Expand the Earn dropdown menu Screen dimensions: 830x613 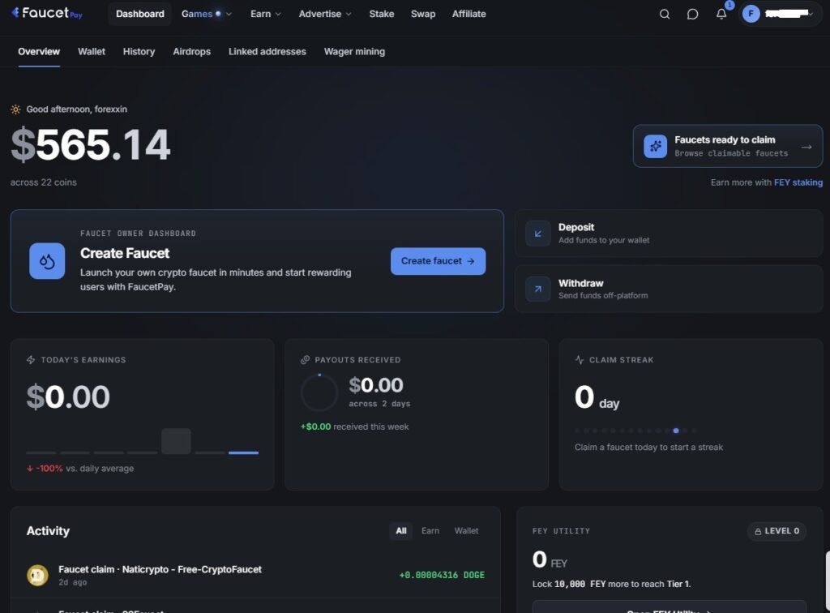tap(265, 14)
